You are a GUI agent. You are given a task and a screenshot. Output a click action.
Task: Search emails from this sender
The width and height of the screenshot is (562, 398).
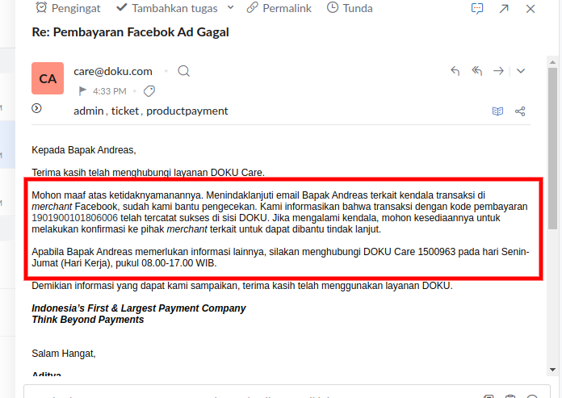tap(184, 71)
